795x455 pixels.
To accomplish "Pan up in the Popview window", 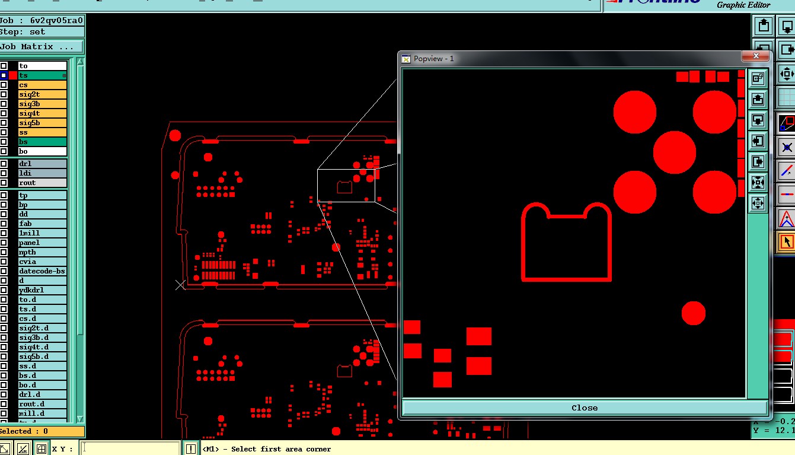I will pos(758,98).
